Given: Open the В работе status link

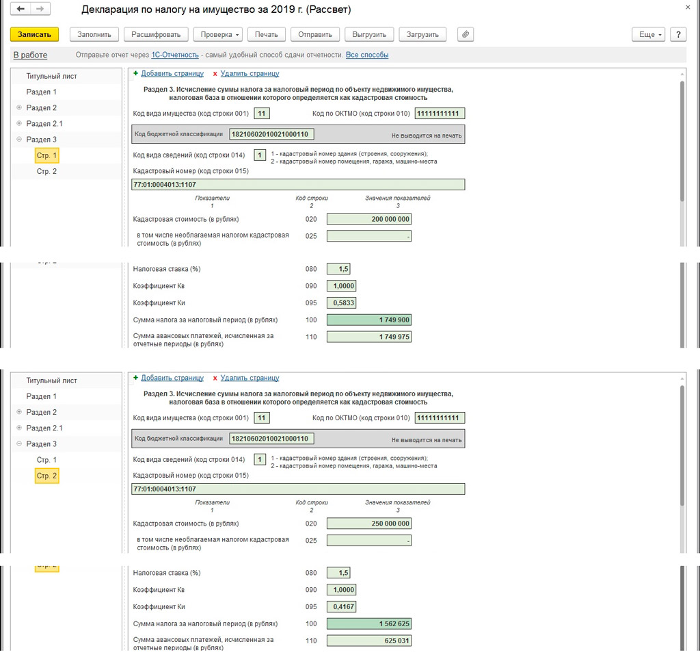Looking at the screenshot, I should click(30, 55).
